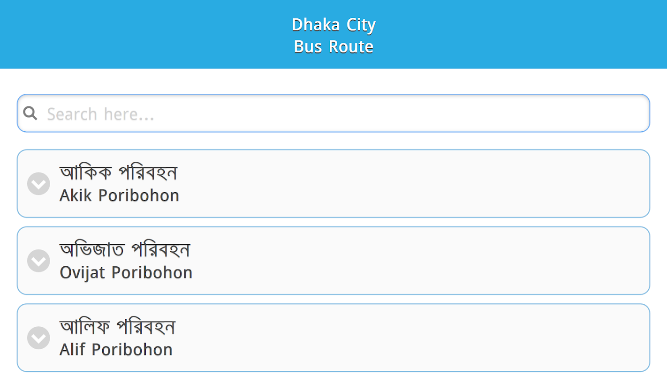
Task: Select the Bengali name আলিফ পরিবহন
Action: click(117, 326)
